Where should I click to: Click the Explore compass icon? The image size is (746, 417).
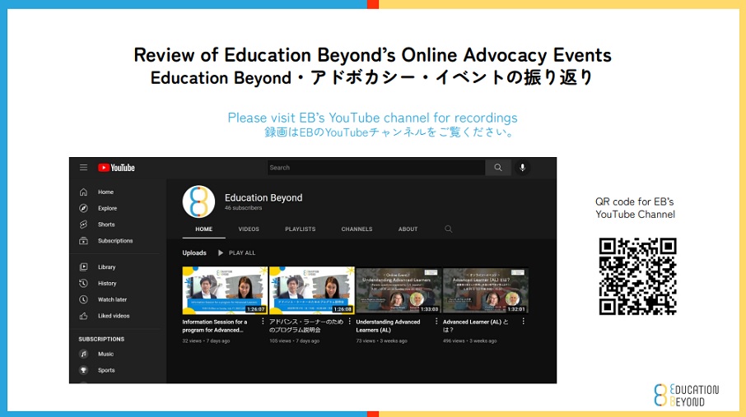[x=83, y=208]
